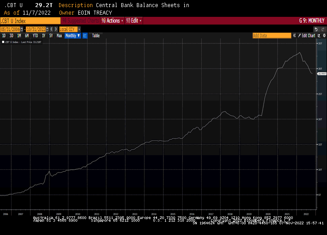Switch to line chart view icon
This screenshot has width=327, height=235.
coord(85,35)
